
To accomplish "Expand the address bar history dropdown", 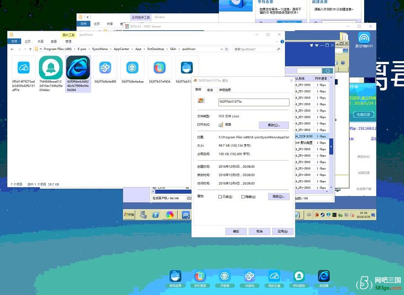I will tap(222, 49).
